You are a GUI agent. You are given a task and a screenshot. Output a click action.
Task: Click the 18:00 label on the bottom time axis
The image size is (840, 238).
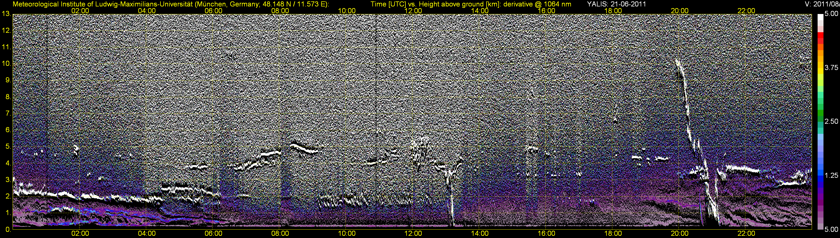(613, 234)
